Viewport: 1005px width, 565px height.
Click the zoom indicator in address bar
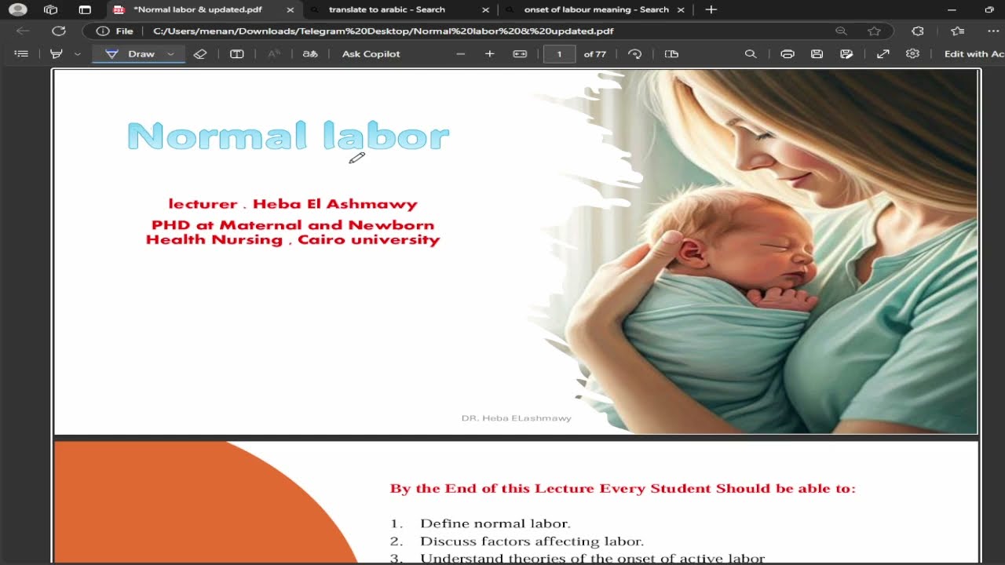click(x=841, y=31)
